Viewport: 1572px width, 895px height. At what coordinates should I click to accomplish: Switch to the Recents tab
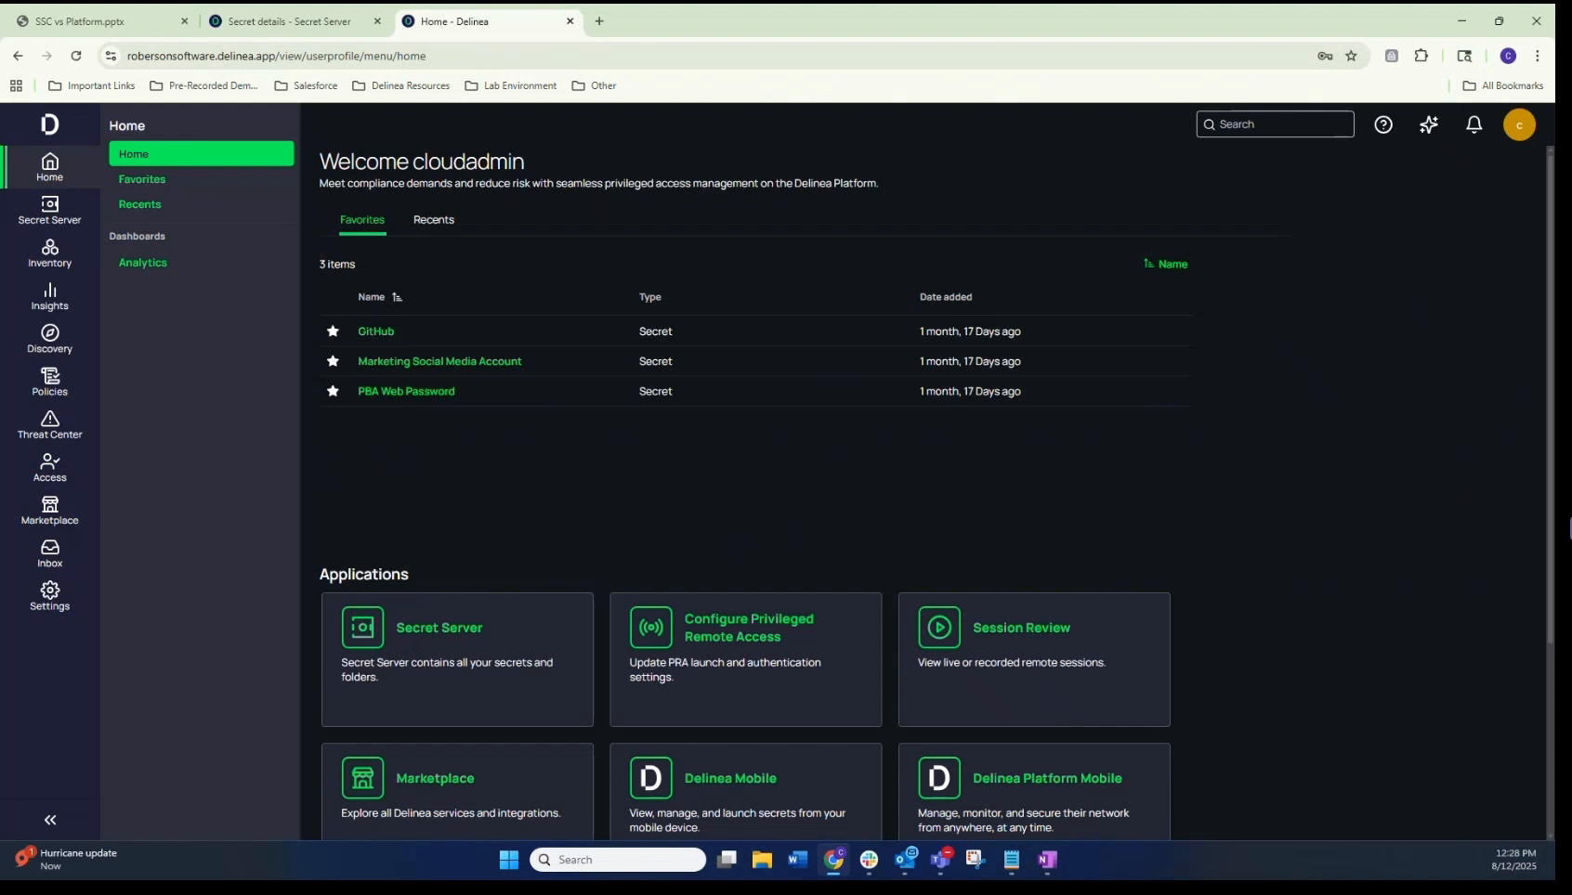coord(433,220)
